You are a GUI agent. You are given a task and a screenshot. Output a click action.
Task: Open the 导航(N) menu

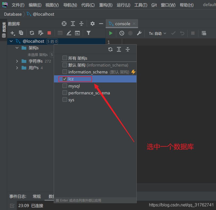pyautogui.click(x=70, y=5)
